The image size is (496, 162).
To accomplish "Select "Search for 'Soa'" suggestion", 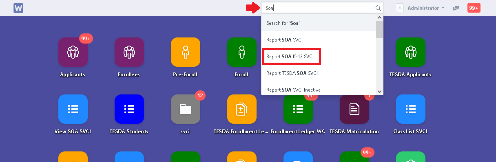I will (319, 23).
